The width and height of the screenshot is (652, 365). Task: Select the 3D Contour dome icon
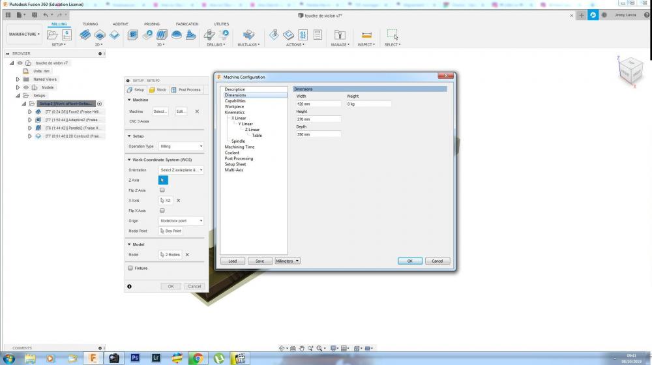click(x=176, y=35)
